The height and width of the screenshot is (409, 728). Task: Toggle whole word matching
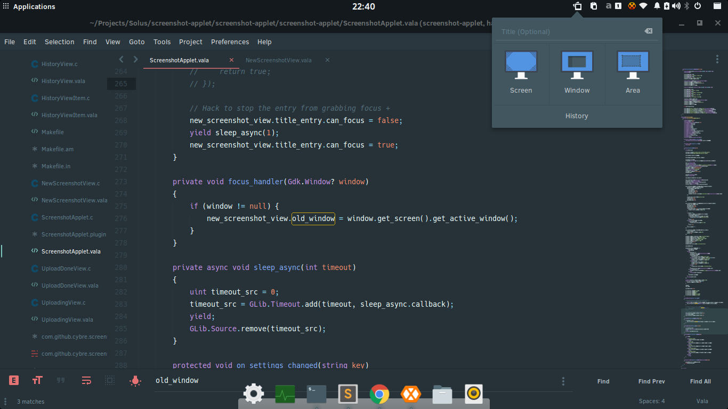(x=61, y=380)
